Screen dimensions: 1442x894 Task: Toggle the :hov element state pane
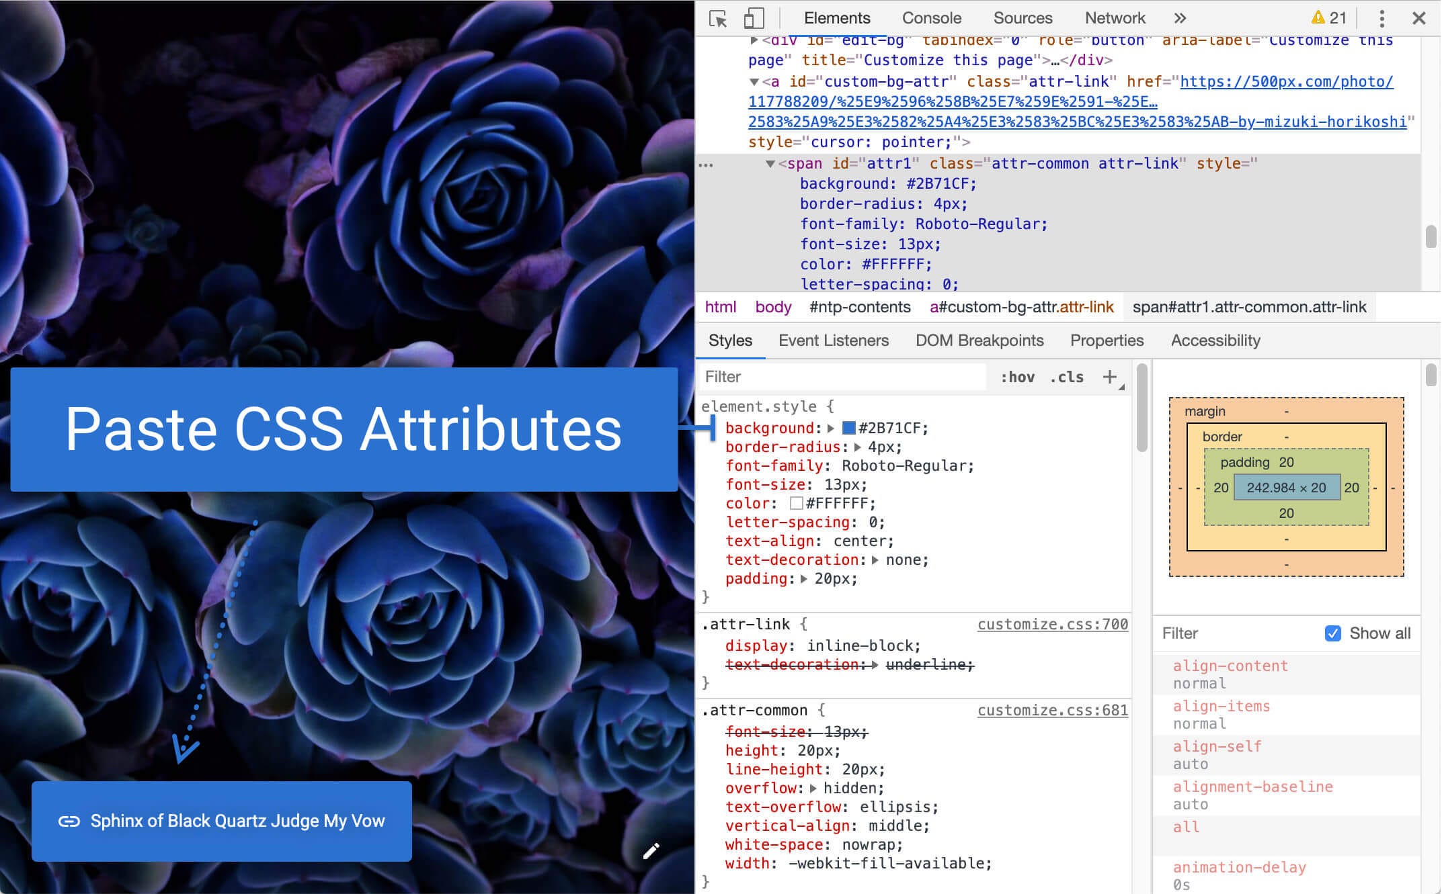tap(1018, 377)
